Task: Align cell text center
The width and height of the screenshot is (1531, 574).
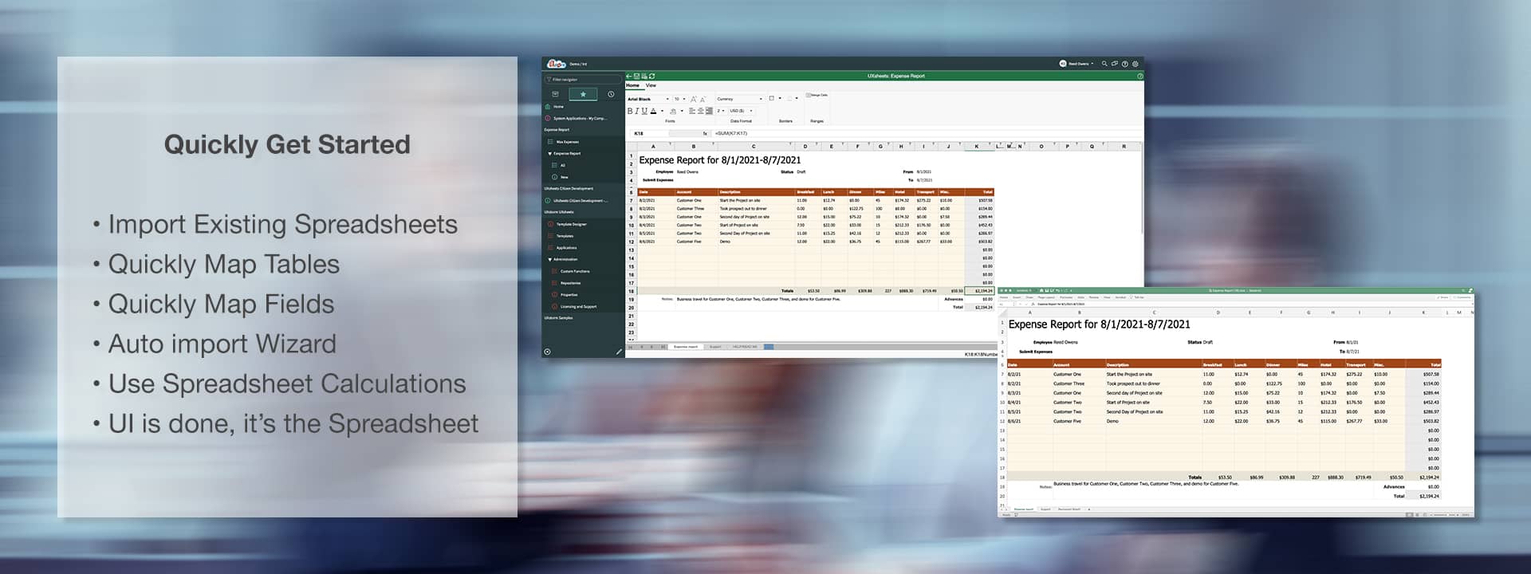Action: (x=700, y=111)
